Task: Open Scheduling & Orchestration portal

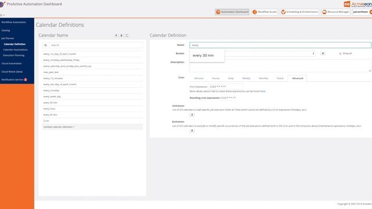Action: coord(299,12)
